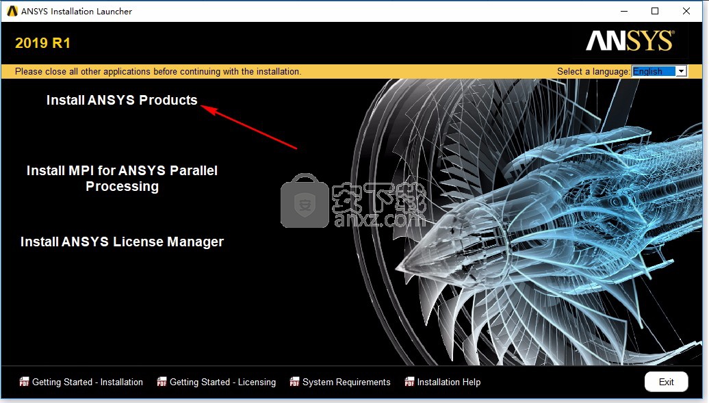This screenshot has height=403, width=709.
Task: Close the ANSYS Installation Launcher window
Action: pos(686,11)
